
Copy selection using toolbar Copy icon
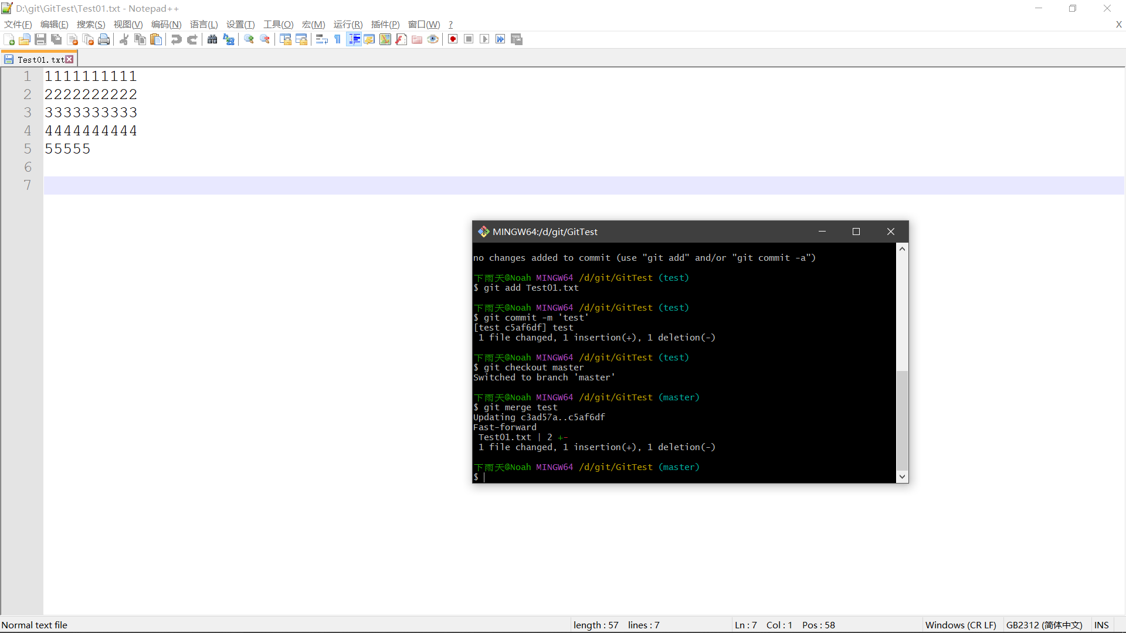140,39
